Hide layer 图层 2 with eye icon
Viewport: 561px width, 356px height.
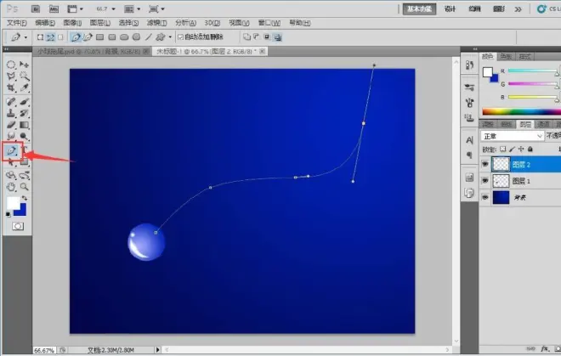tap(485, 164)
